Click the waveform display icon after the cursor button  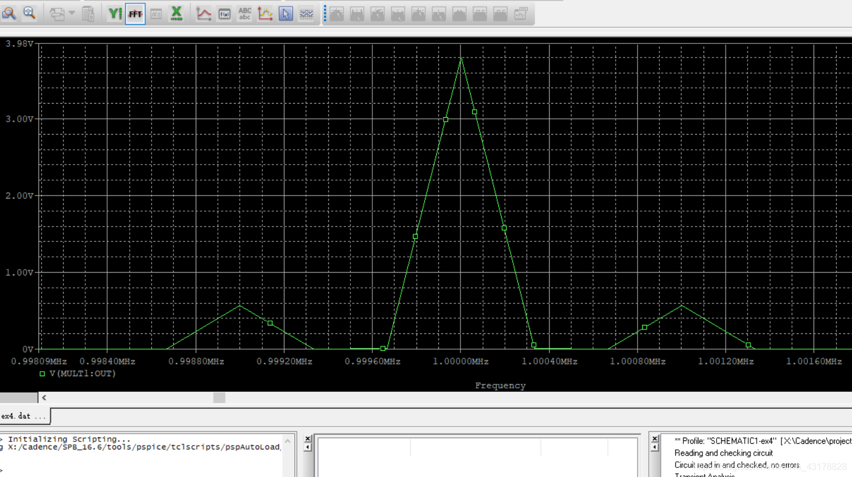point(306,14)
